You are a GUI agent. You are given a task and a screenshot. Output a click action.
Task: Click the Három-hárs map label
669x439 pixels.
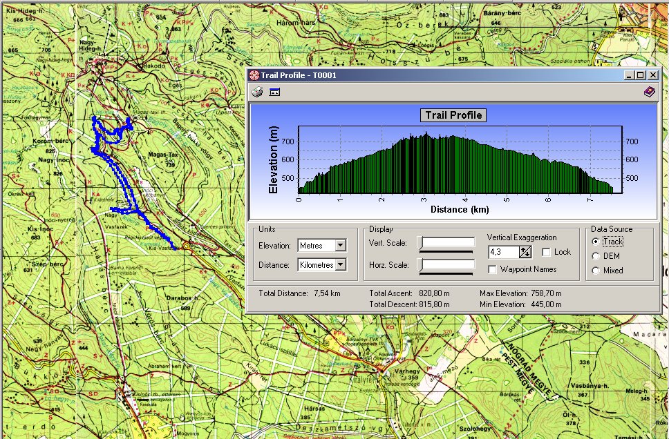click(296, 23)
